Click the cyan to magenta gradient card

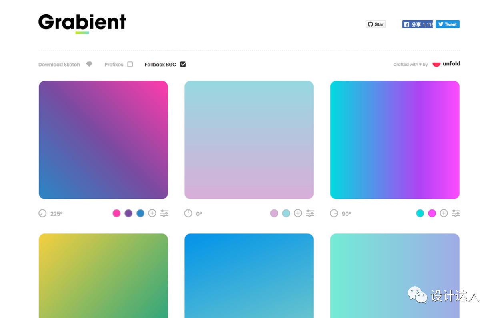click(x=395, y=140)
